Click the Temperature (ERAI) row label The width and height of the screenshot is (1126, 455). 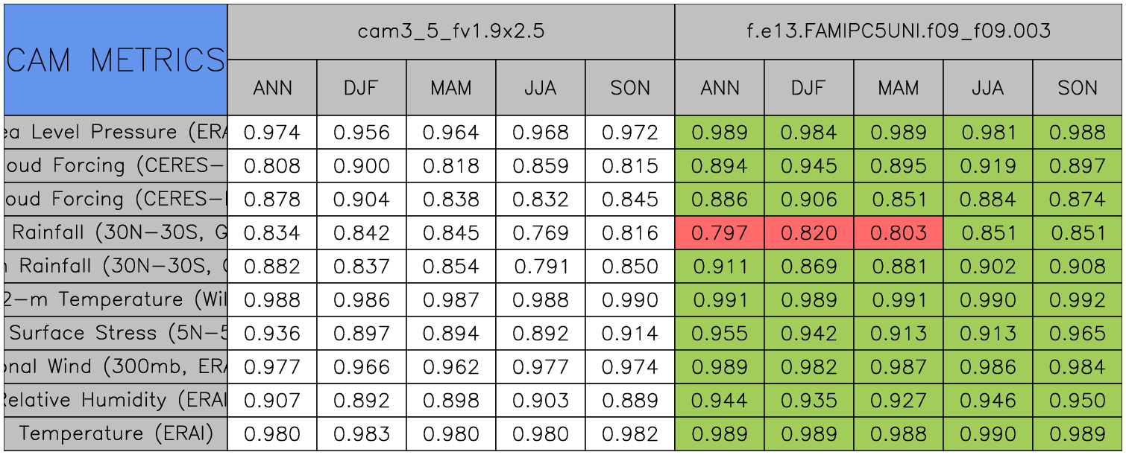115,433
